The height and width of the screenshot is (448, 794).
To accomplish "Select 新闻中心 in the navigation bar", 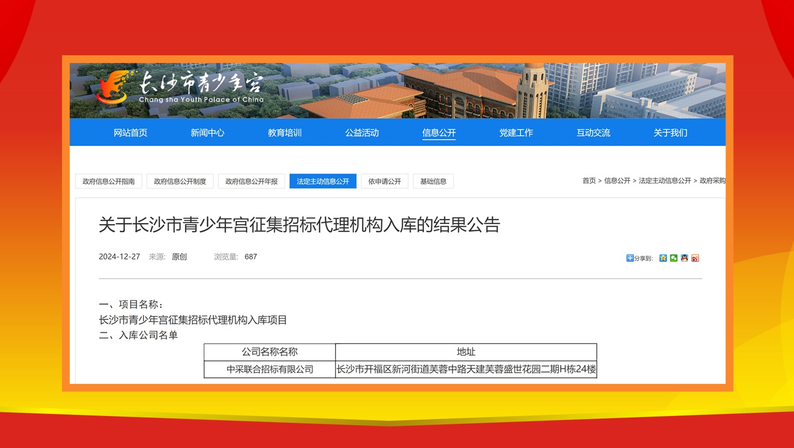I will point(207,133).
